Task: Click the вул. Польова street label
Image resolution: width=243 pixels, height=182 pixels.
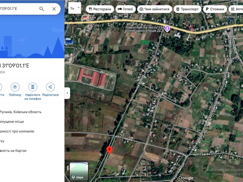Action: 135,93
